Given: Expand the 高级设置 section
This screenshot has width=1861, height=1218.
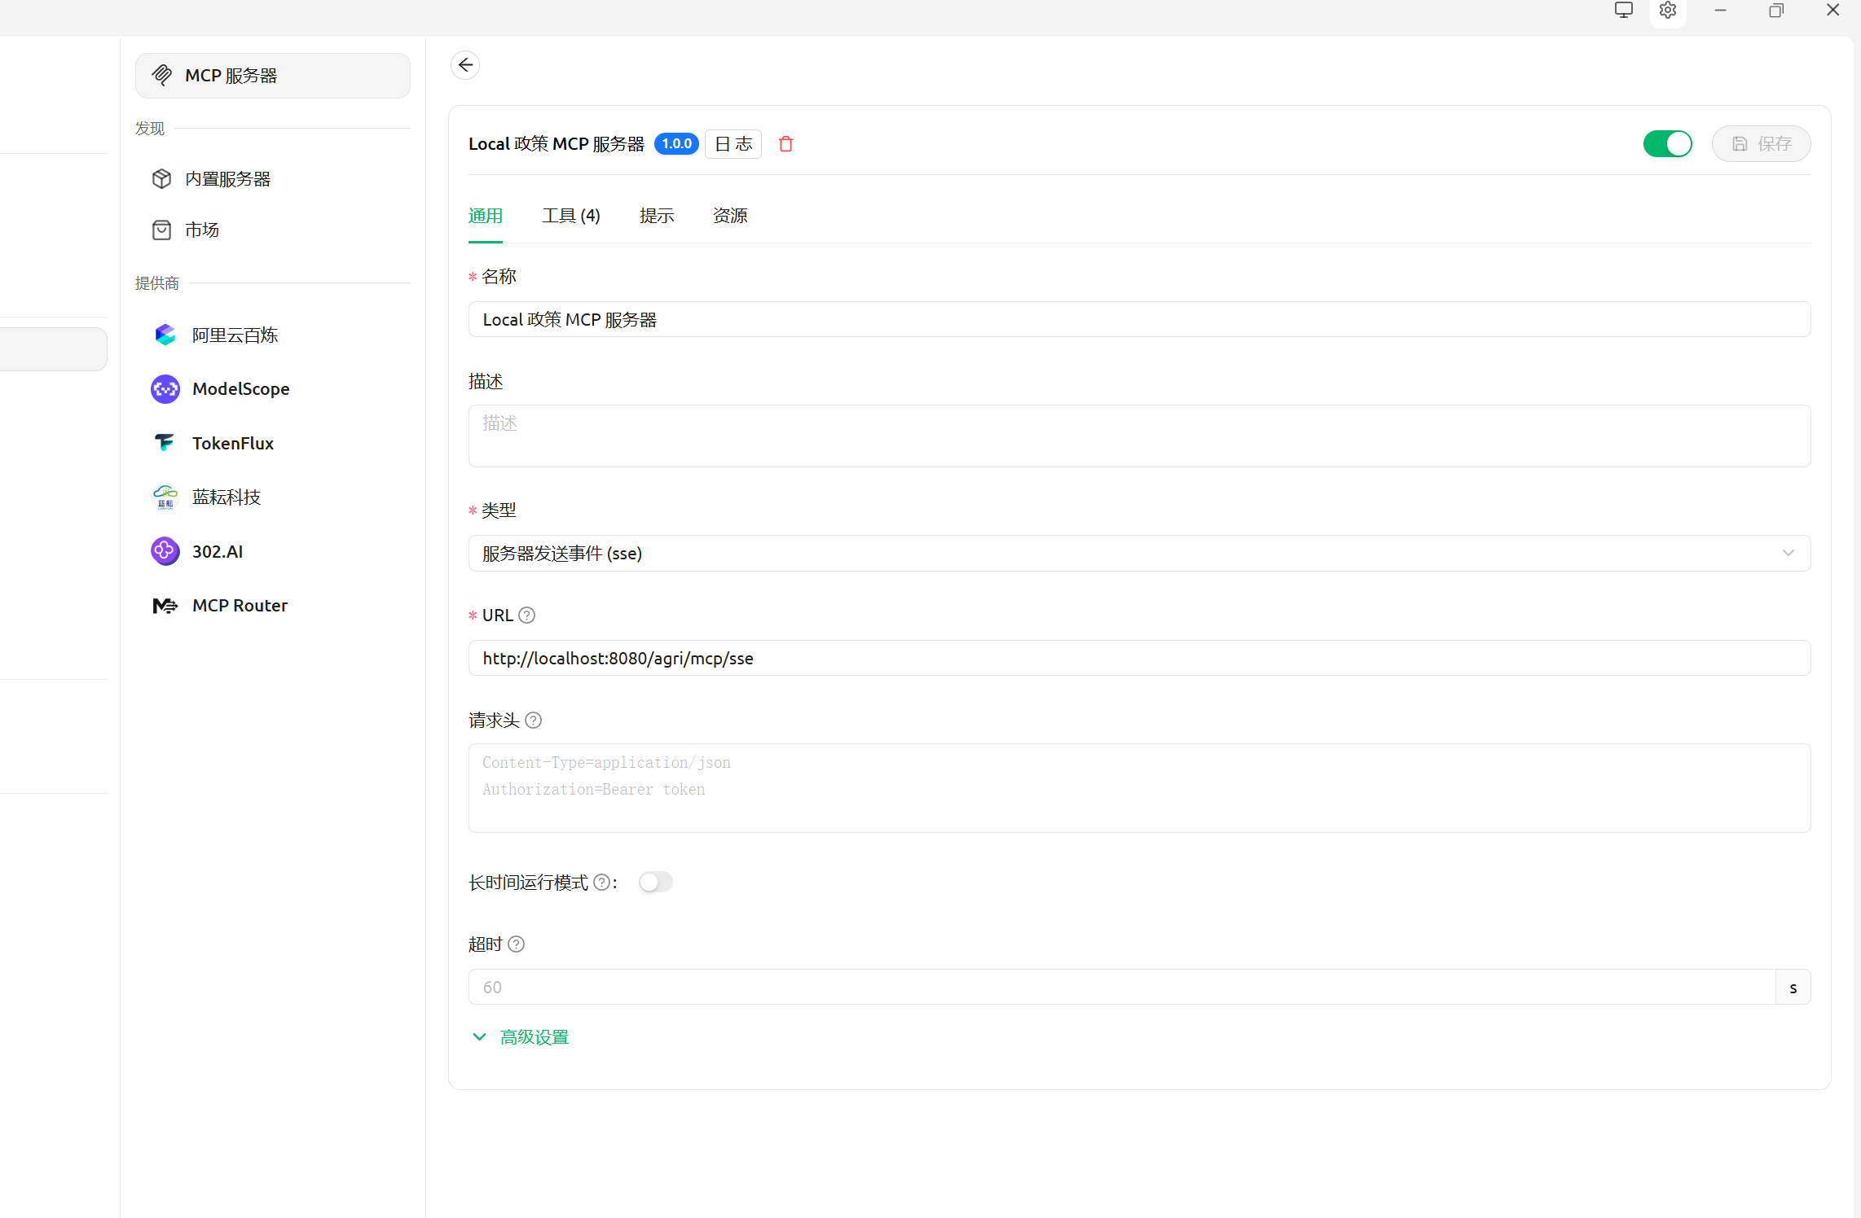Looking at the screenshot, I should (534, 1037).
